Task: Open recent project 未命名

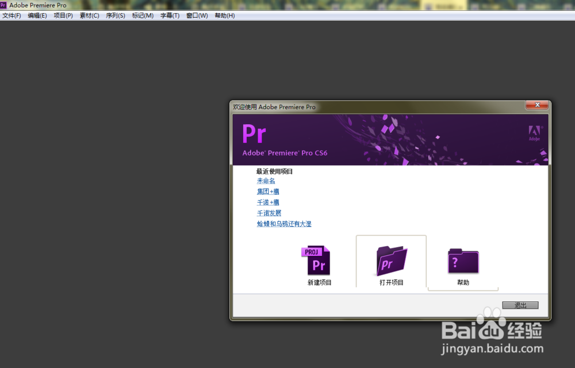Action: (x=266, y=181)
